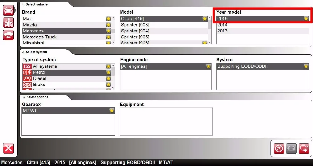
Task: Toggle favorite star for Diesel system
Action: [108, 78]
